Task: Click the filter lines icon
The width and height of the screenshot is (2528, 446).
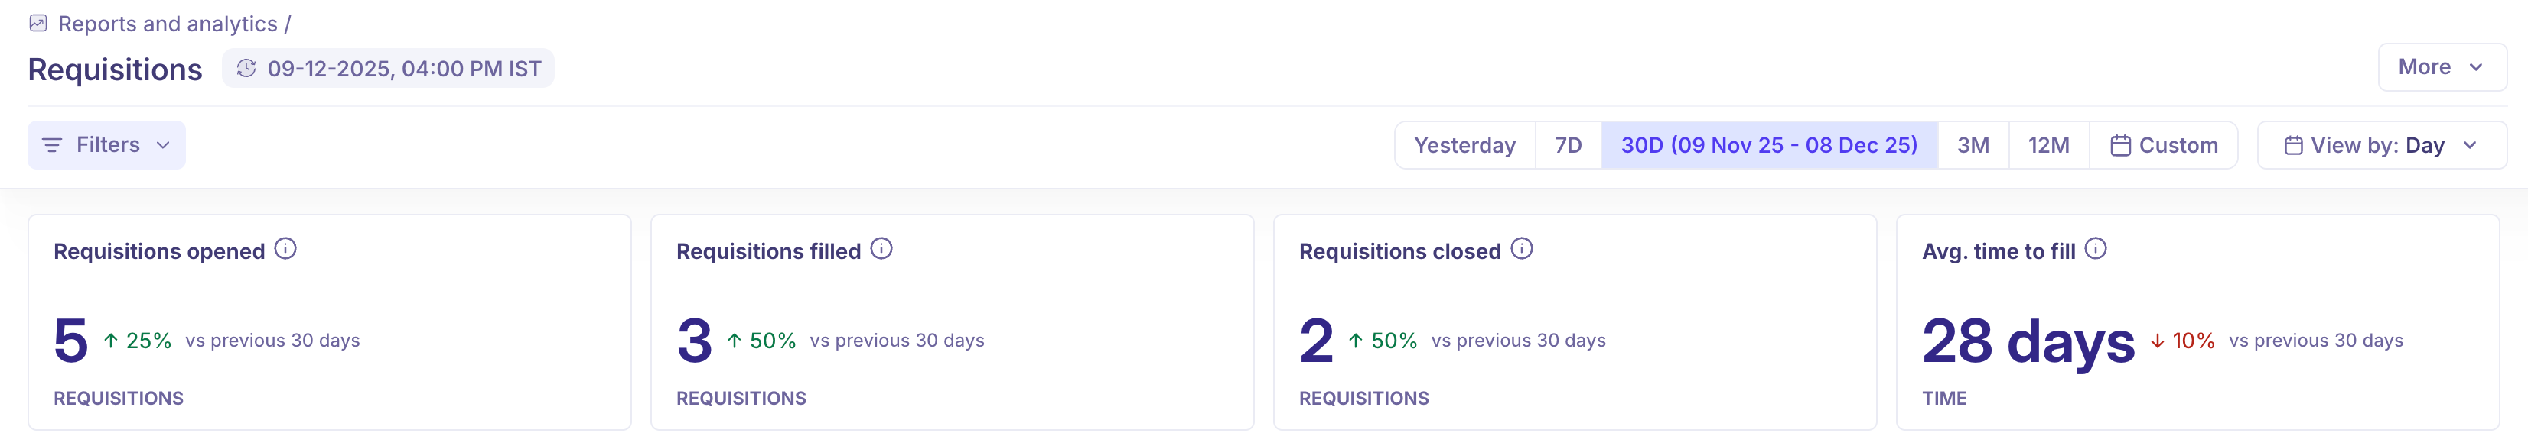Action: pos(52,145)
